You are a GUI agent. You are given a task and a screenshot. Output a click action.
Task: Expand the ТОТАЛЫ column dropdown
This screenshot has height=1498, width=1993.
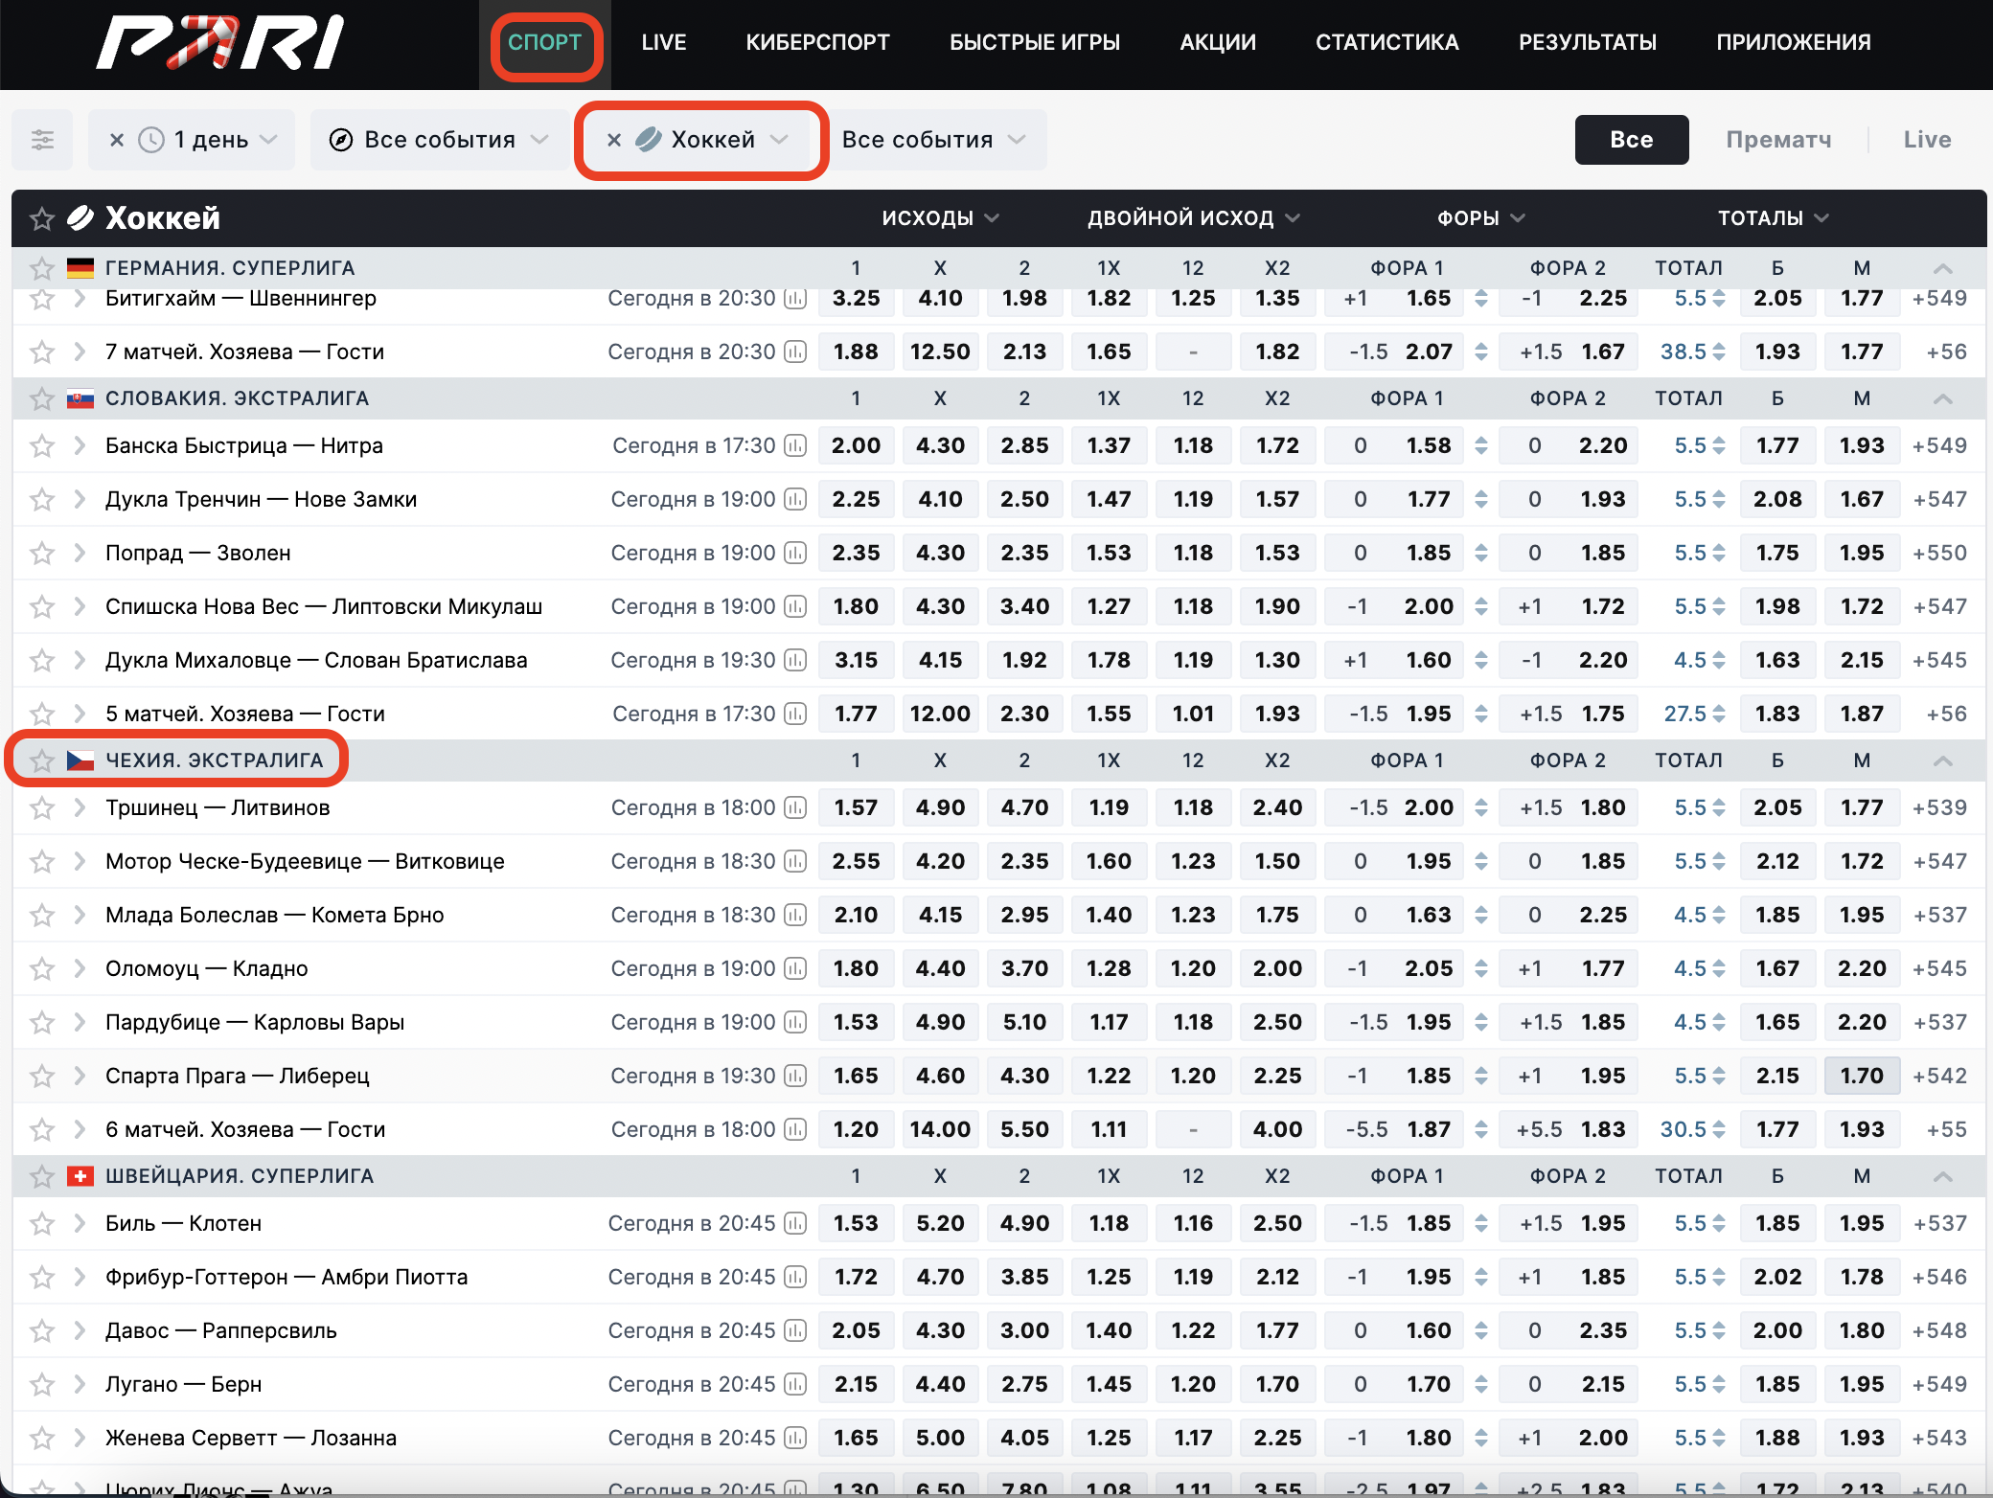tap(1773, 218)
